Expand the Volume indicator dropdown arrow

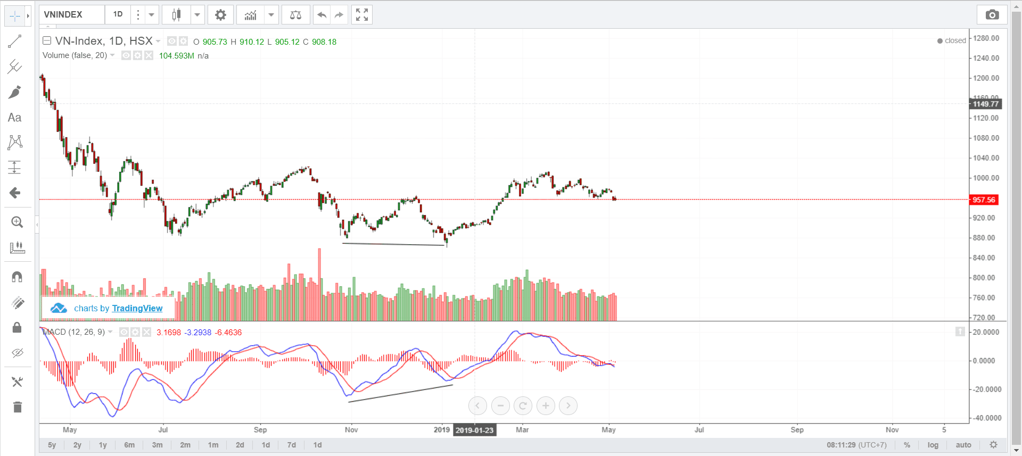pyautogui.click(x=112, y=55)
